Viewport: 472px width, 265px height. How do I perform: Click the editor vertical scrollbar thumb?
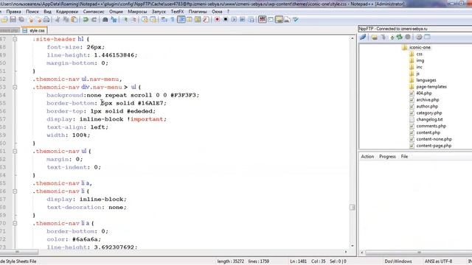pos(353,208)
